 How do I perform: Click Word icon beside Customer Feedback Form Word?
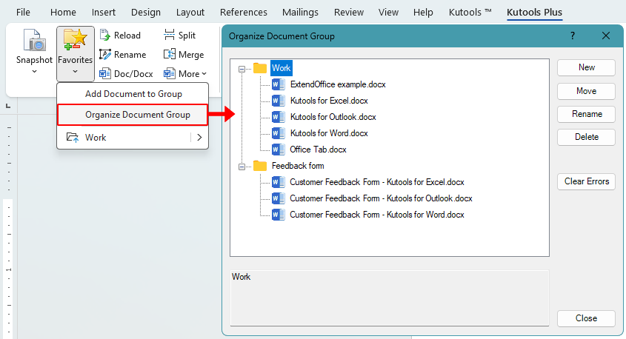279,215
